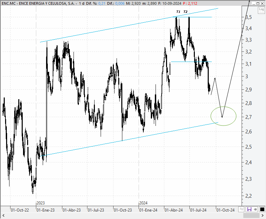Minimize the ENC.MC chart window
This screenshot has height=219, width=266.
pos(254,3)
